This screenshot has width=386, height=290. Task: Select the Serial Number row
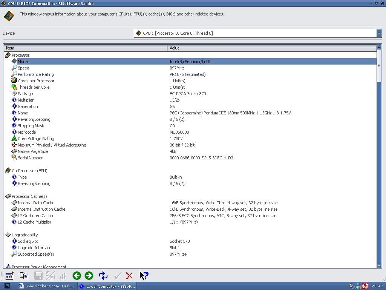click(x=30, y=158)
